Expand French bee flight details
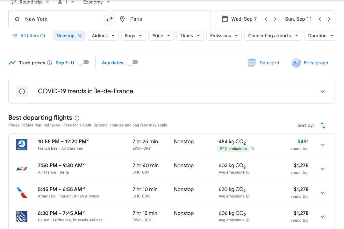This screenshot has height=229, width=344. [322, 145]
